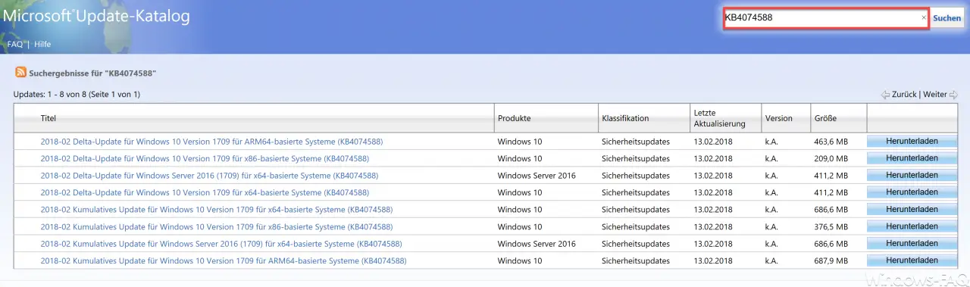Sort by the Größe column header

tap(825, 118)
